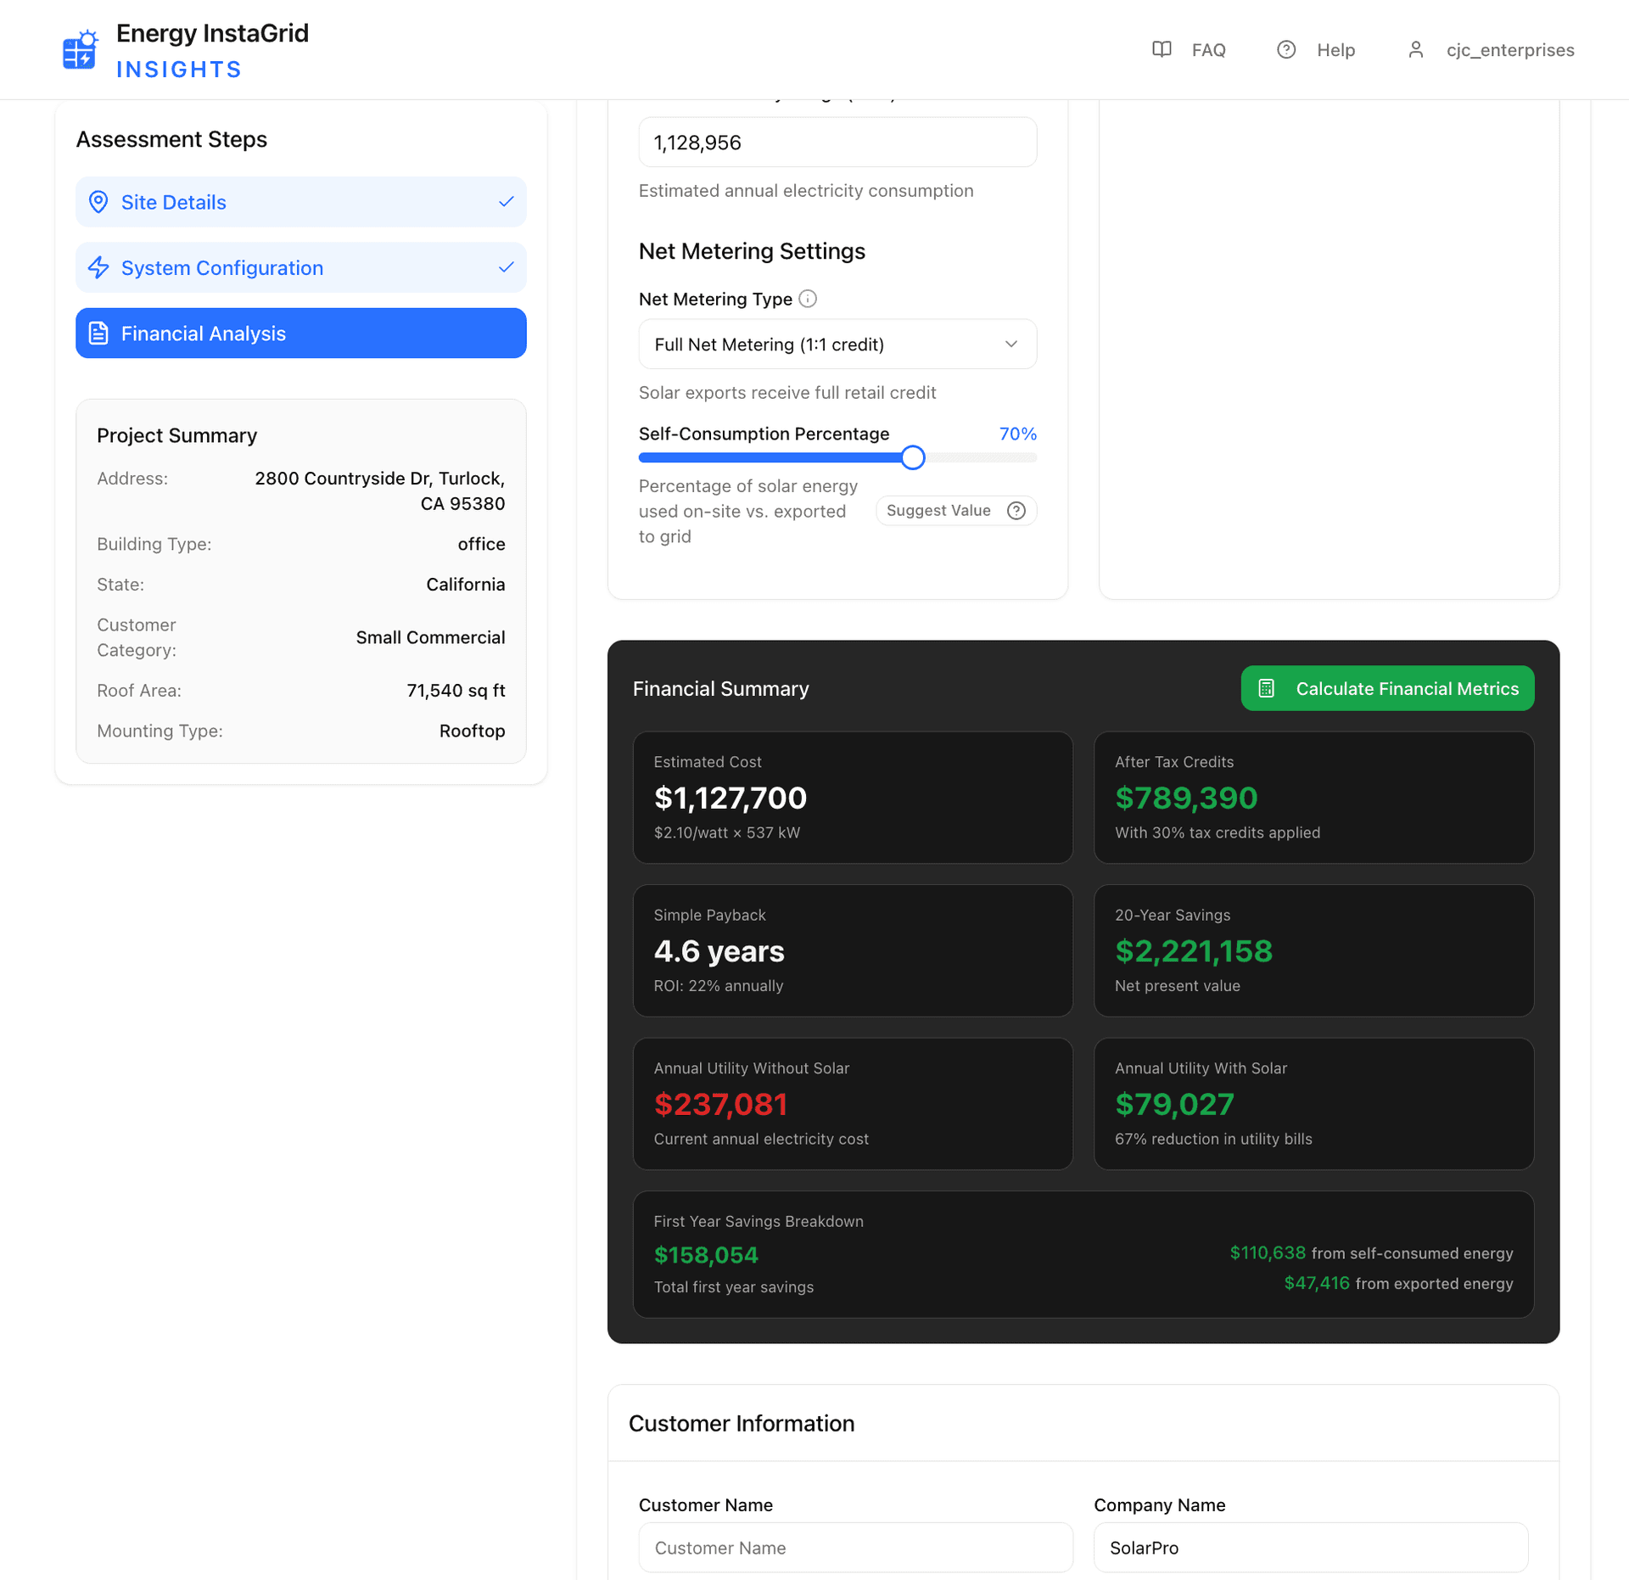Viewport: 1629px width, 1580px height.
Task: Click the Customer Name input field
Action: pyautogui.click(x=855, y=1547)
